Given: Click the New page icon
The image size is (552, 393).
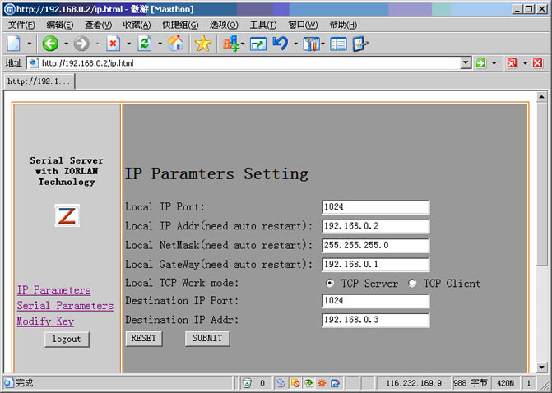Looking at the screenshot, I should tap(13, 44).
